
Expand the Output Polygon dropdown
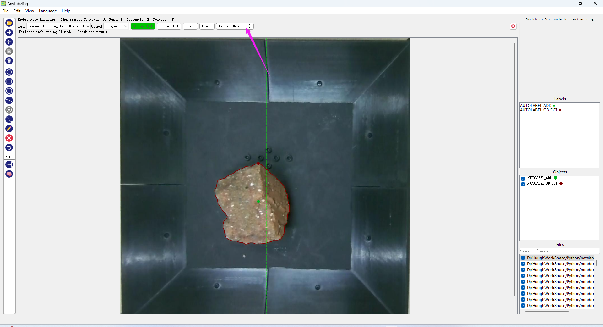[116, 26]
